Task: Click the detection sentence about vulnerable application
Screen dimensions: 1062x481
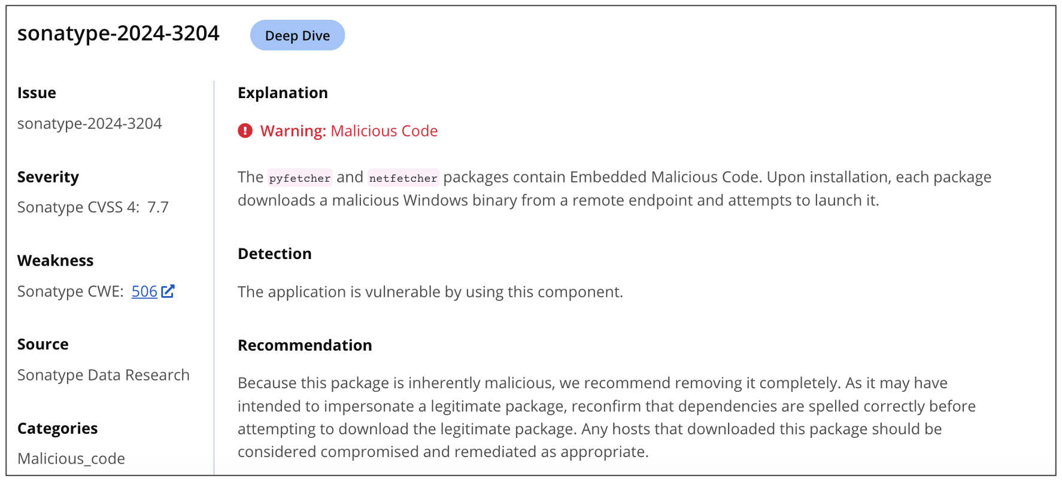Action: [x=430, y=292]
